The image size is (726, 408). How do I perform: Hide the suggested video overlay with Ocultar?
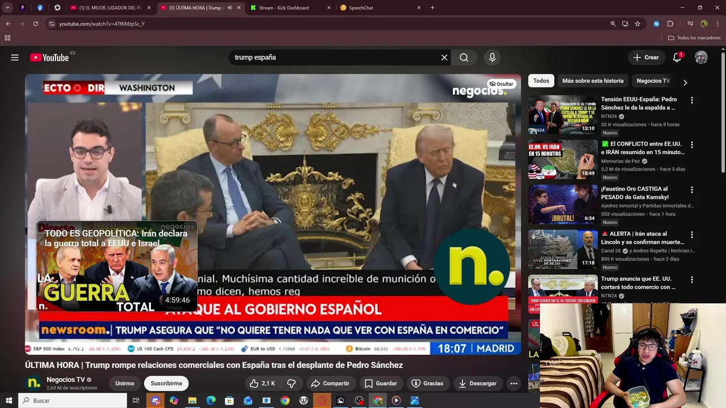(x=501, y=84)
